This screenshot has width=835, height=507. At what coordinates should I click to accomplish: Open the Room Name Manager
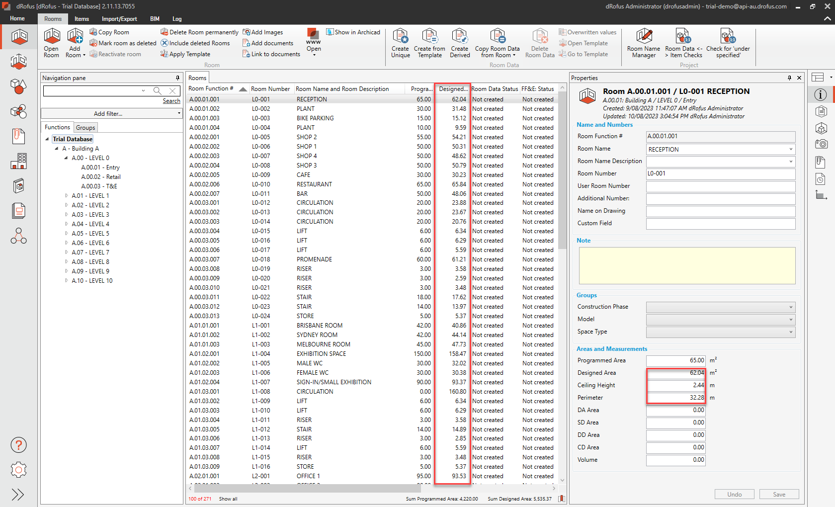644,43
